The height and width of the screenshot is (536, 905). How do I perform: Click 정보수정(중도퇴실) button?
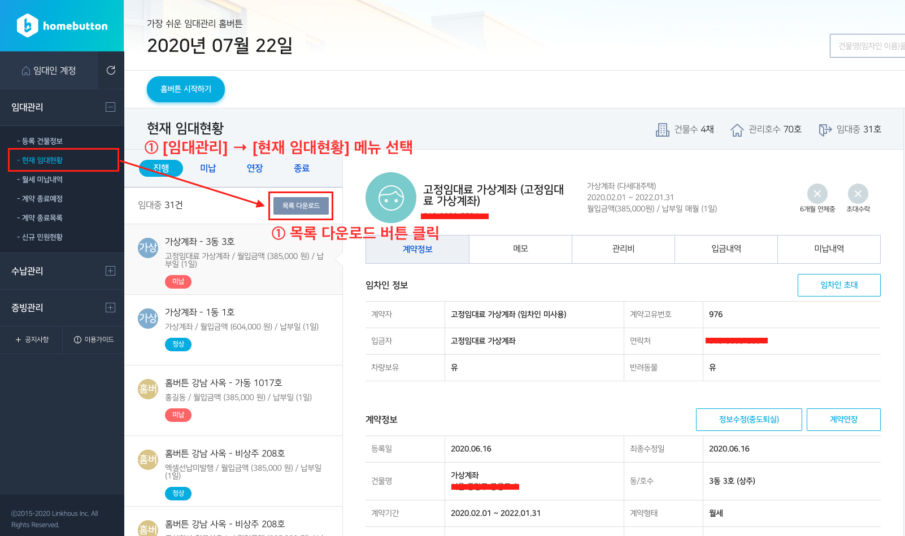749,420
